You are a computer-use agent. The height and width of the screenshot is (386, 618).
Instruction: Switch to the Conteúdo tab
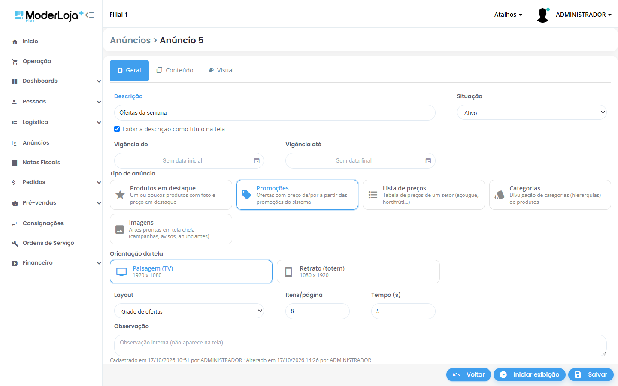click(x=175, y=71)
